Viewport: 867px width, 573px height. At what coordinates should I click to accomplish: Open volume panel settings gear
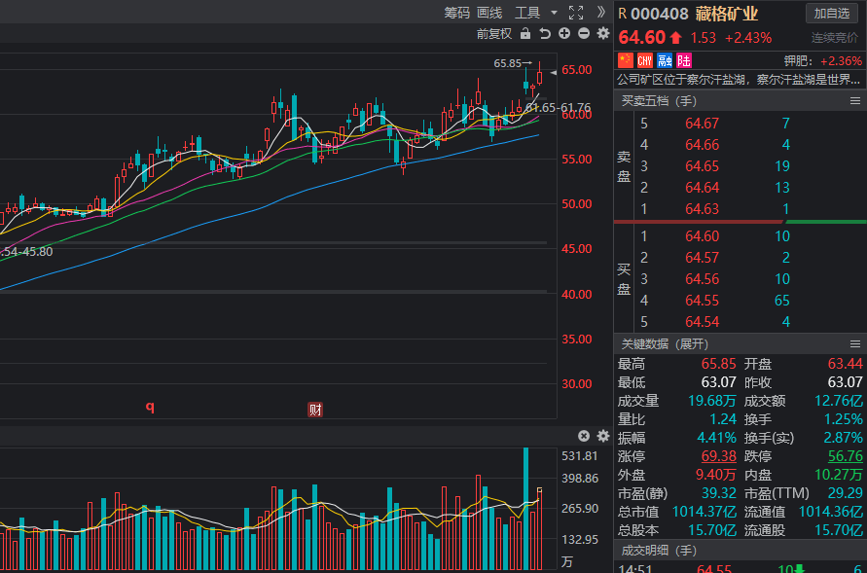pos(603,437)
